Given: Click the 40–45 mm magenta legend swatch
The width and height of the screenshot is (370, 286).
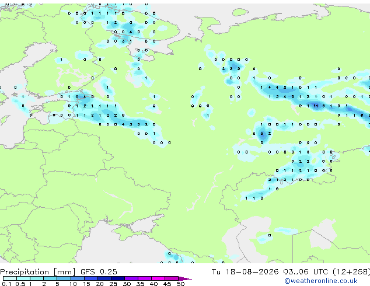Looking at the screenshot, I should 158,278.
